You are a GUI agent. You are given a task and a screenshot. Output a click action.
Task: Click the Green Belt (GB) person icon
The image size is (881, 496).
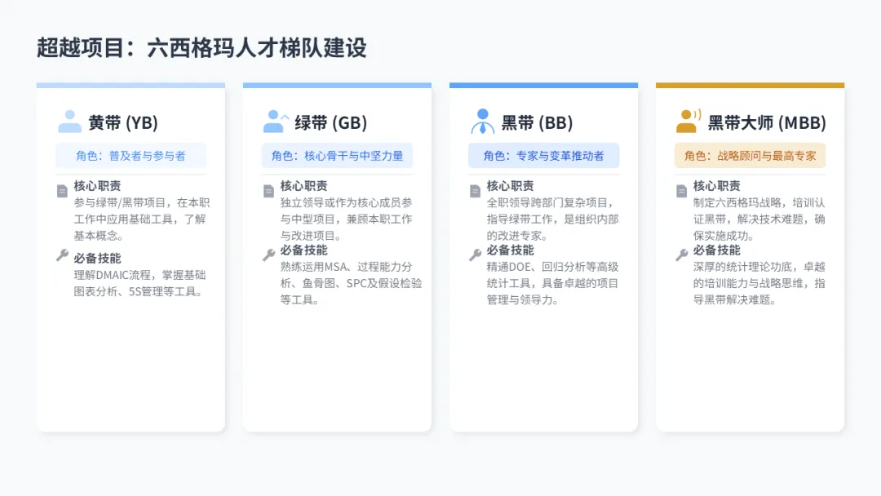(x=276, y=122)
